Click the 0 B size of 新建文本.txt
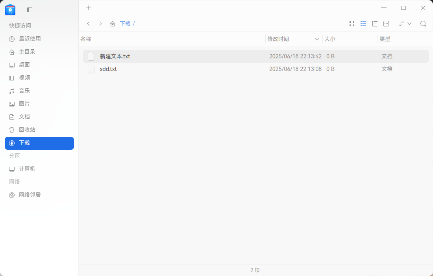This screenshot has width=433, height=276. pos(330,56)
